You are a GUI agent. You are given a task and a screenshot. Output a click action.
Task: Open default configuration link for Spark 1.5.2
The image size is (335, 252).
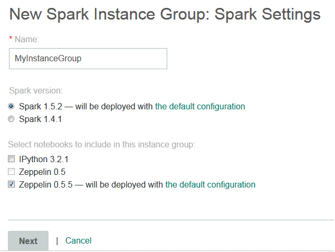tap(200, 107)
